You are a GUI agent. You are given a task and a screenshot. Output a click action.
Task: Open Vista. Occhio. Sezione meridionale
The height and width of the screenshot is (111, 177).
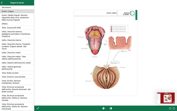point(17,82)
